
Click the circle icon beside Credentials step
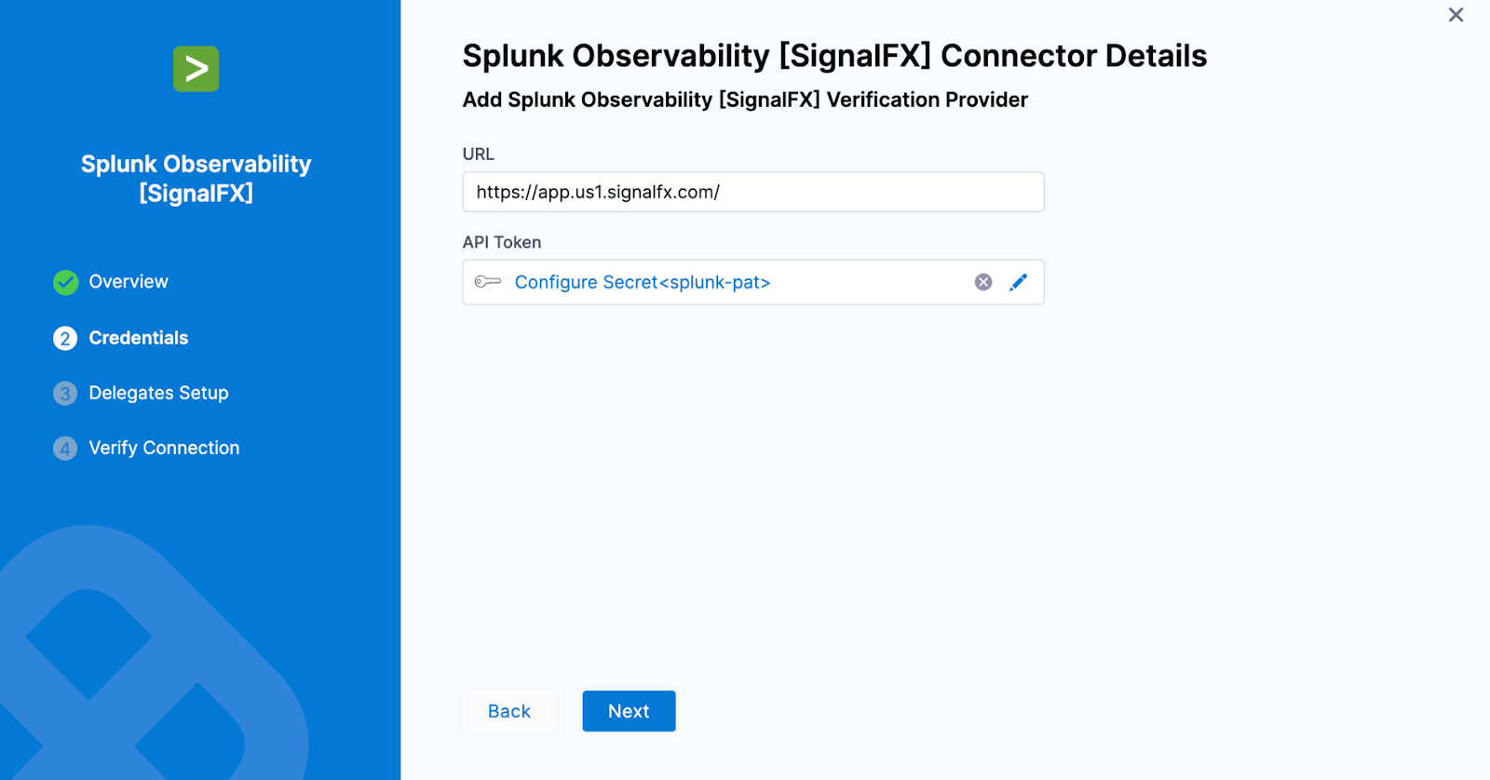(x=64, y=338)
